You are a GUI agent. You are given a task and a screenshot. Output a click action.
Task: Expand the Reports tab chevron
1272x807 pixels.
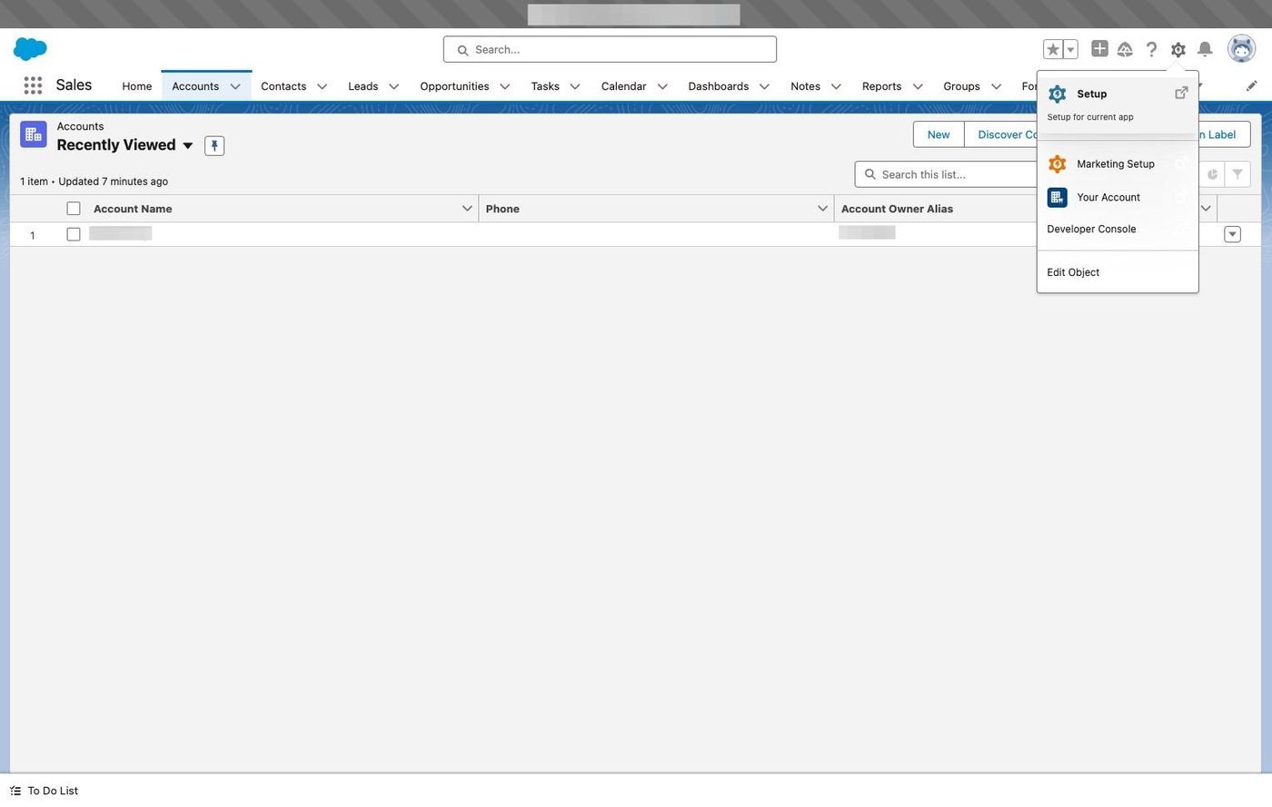(x=917, y=86)
